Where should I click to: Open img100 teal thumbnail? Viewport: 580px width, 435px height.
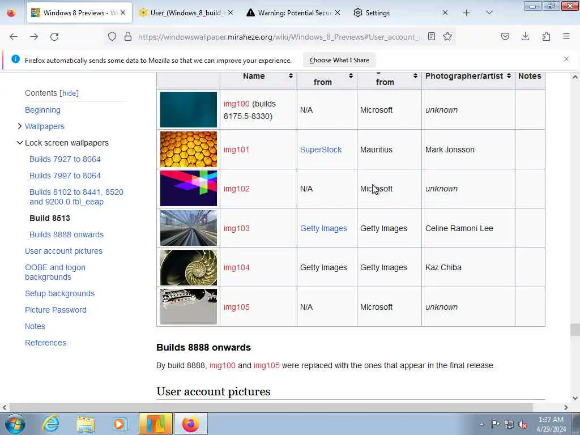[189, 109]
